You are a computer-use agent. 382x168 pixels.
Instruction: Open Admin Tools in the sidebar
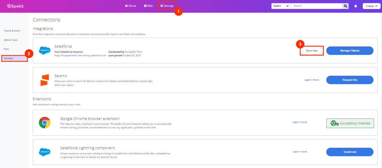pos(11,40)
